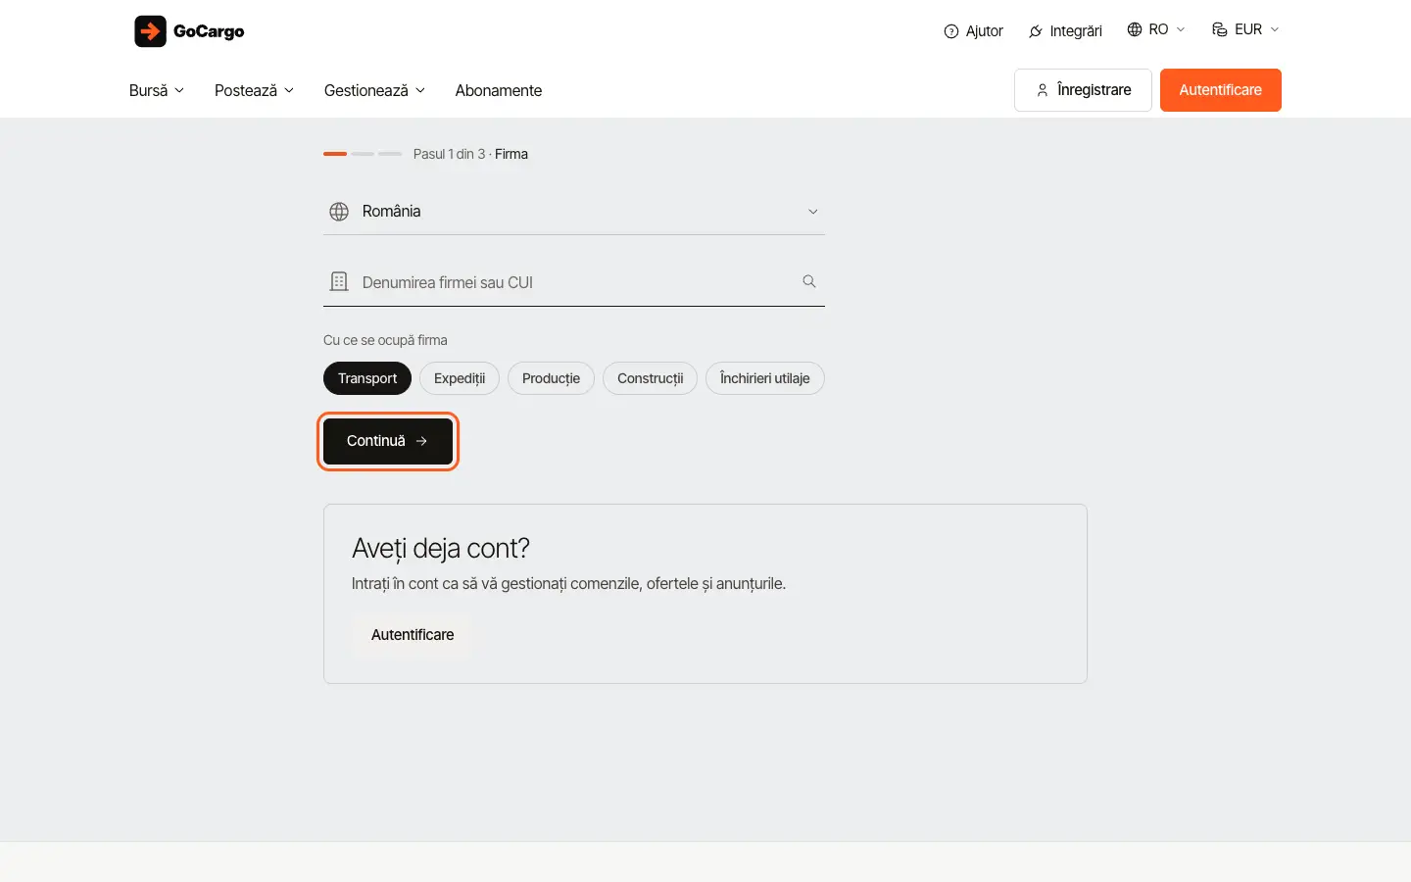The height and width of the screenshot is (882, 1411).
Task: Click the arrow icon in the Continuă button
Action: point(421,441)
